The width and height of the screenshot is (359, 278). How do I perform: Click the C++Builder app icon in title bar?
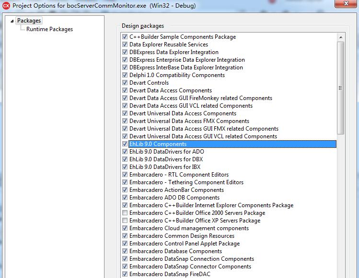click(x=6, y=6)
